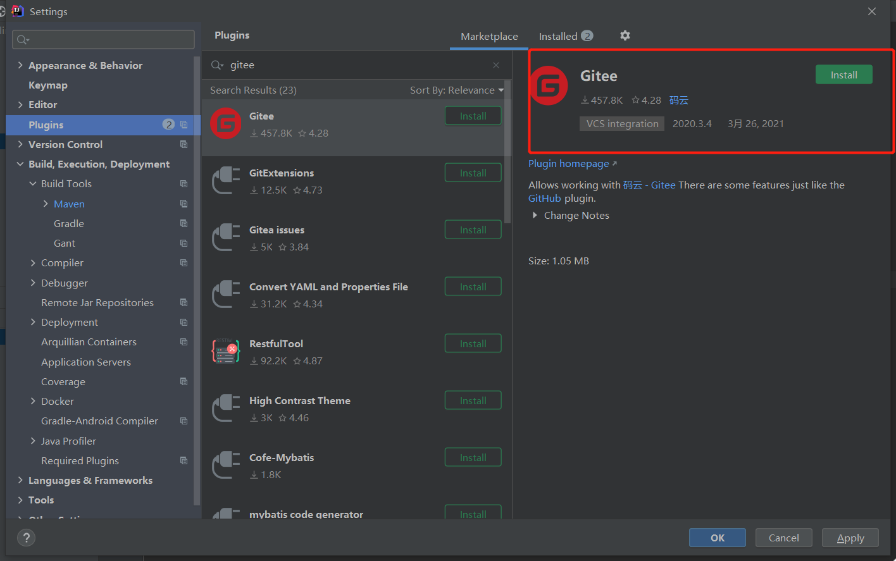Switch to the Marketplace tab
896x561 pixels.
[x=489, y=36]
